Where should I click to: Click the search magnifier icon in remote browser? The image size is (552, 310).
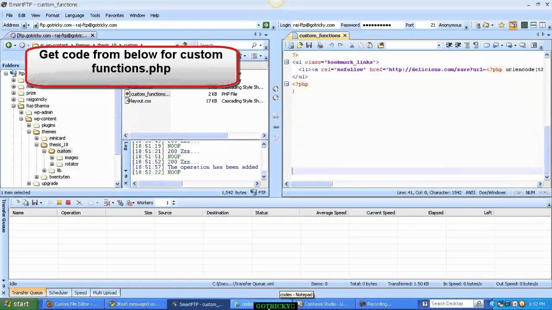[254, 45]
